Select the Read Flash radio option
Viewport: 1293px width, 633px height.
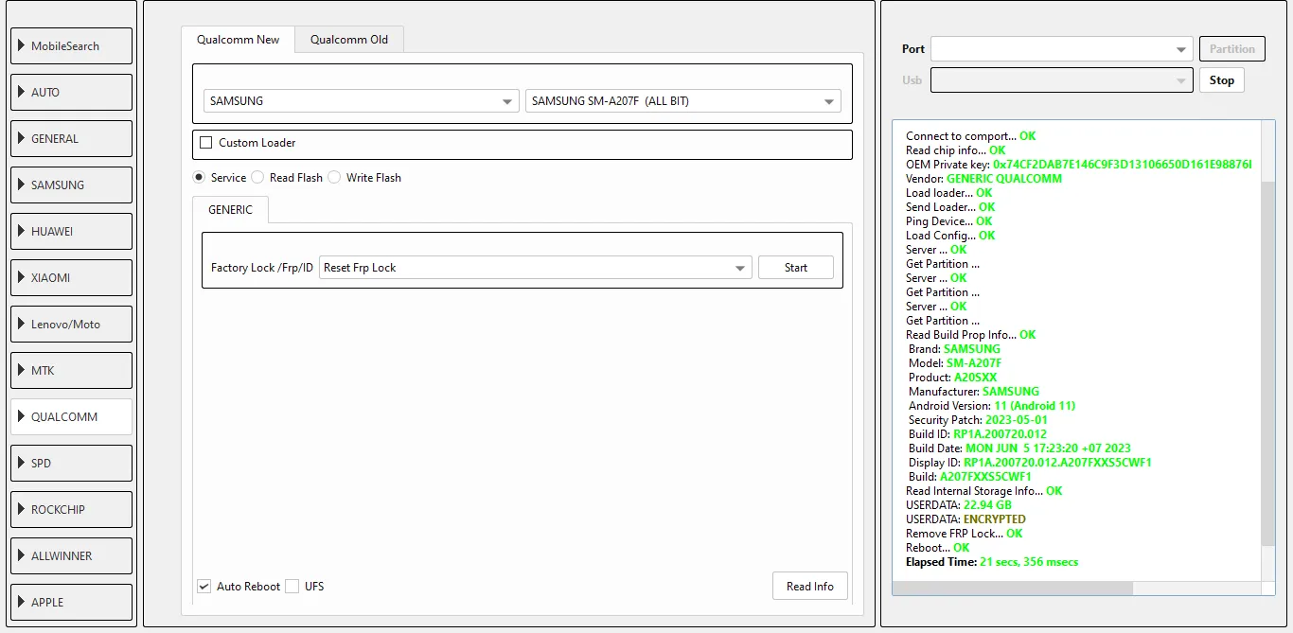click(257, 178)
